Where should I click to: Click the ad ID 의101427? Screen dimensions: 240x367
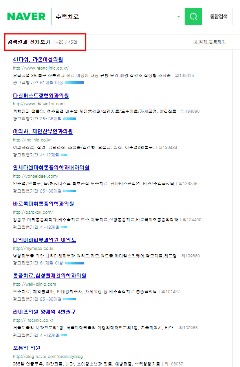coord(171,292)
